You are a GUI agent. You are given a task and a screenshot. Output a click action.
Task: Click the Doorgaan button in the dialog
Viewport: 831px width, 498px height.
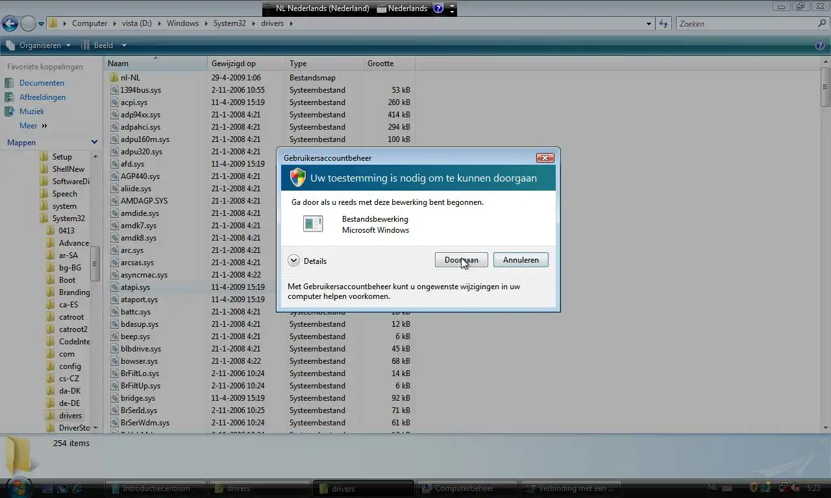tap(461, 260)
